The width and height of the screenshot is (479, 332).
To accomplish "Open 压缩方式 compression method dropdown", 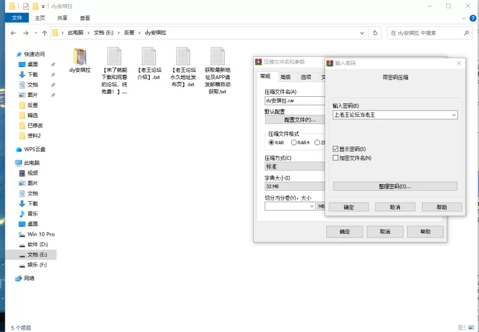I will tap(295, 167).
